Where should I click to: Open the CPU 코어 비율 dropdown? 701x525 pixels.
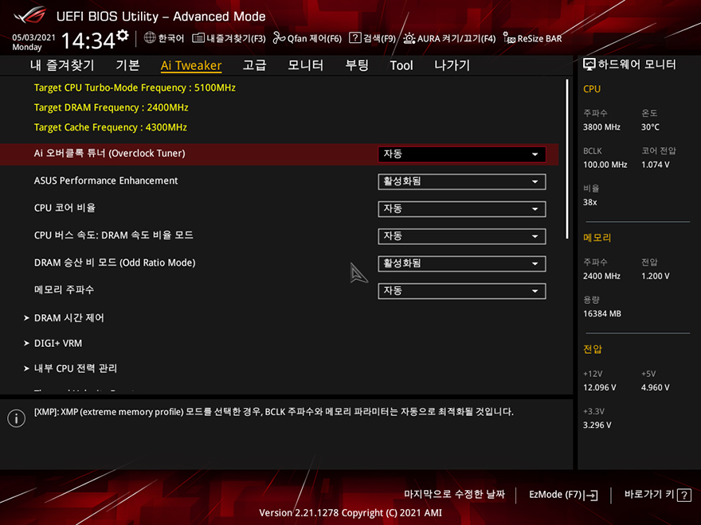[x=461, y=209]
